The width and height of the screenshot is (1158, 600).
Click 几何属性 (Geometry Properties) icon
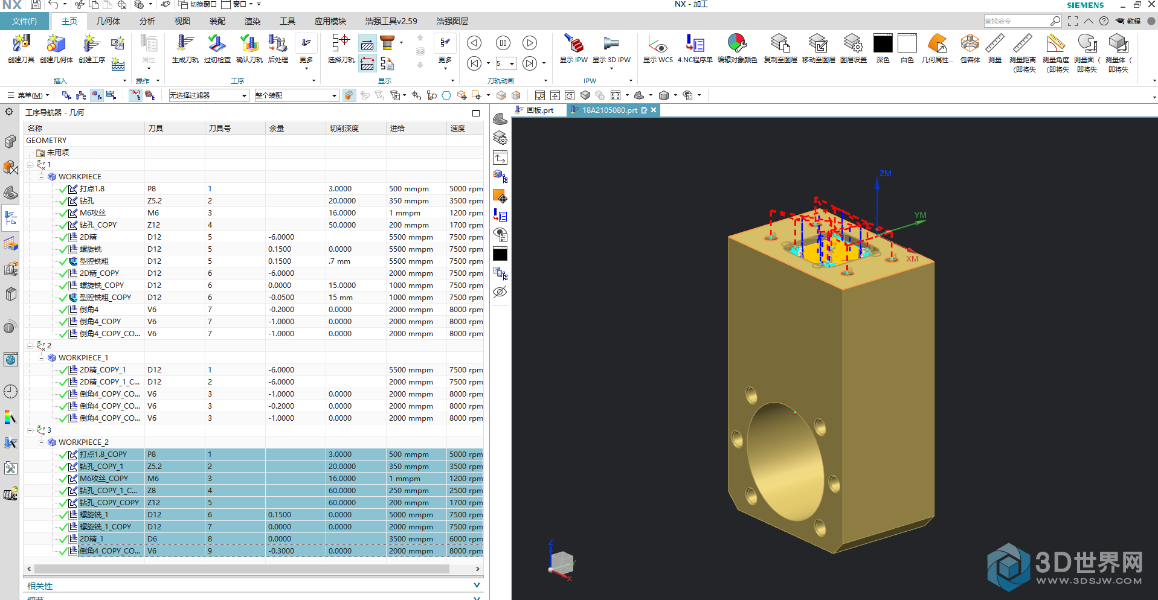[937, 45]
